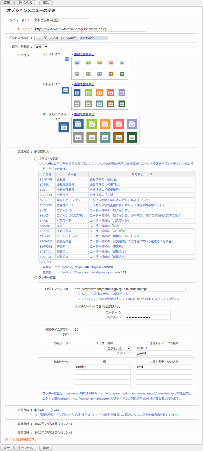Open the 表示／非表示 dropdown
203x451 pixels.
pyautogui.click(x=41, y=47)
